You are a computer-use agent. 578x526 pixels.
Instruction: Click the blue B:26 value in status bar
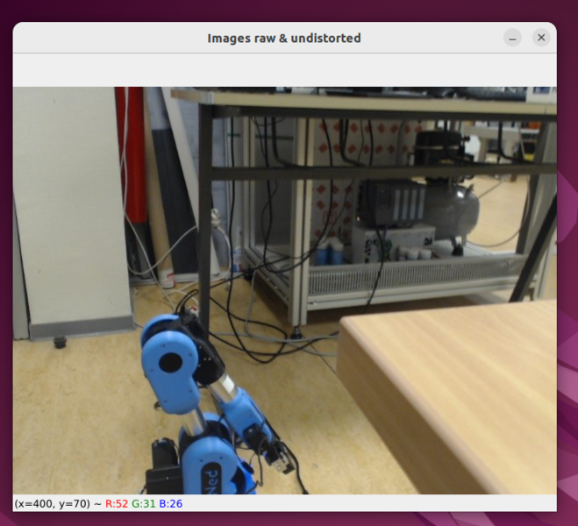[170, 503]
